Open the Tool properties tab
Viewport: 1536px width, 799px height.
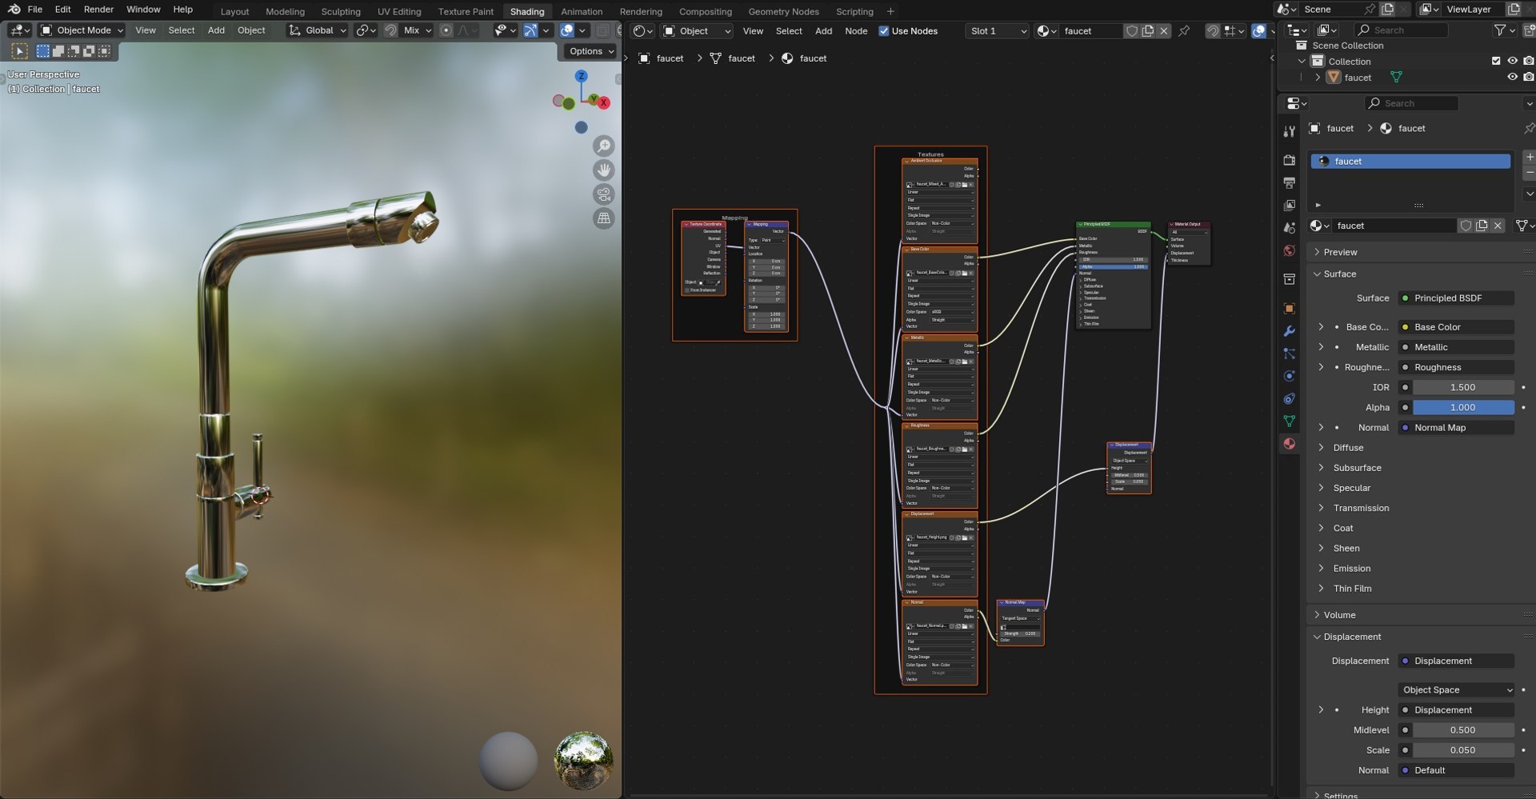click(x=1289, y=131)
